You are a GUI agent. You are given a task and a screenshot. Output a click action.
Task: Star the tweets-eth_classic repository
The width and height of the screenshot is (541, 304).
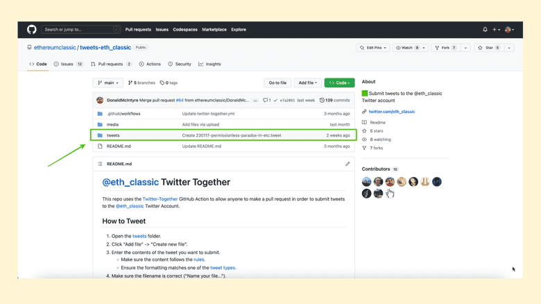[x=488, y=48]
